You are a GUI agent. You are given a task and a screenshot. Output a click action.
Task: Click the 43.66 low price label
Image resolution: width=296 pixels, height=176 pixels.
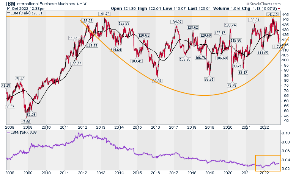[26, 121]
